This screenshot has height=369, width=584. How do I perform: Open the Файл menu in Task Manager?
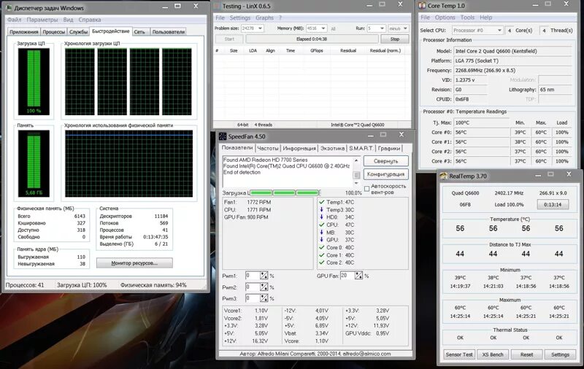[x=14, y=20]
